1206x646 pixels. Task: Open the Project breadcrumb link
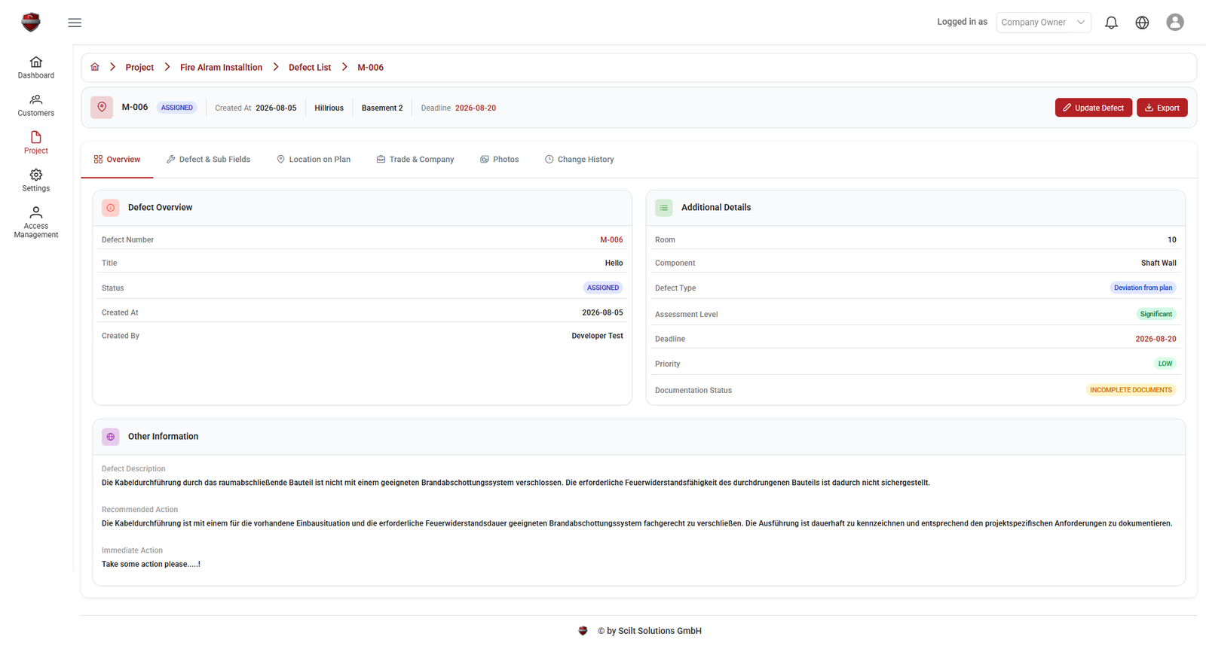(139, 68)
